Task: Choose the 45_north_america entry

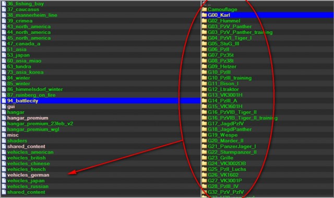Action: tap(29, 38)
